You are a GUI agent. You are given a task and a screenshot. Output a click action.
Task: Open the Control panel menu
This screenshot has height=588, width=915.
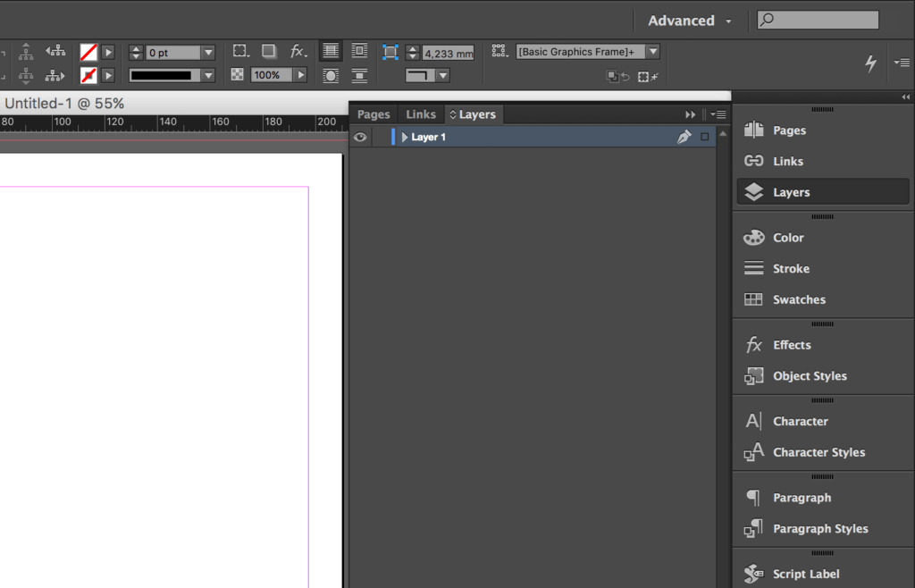902,63
